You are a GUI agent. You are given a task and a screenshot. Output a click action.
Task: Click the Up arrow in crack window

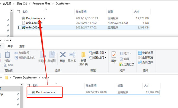pyautogui.click(x=1, y=78)
